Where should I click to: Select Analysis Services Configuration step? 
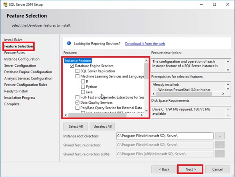click(x=28, y=78)
